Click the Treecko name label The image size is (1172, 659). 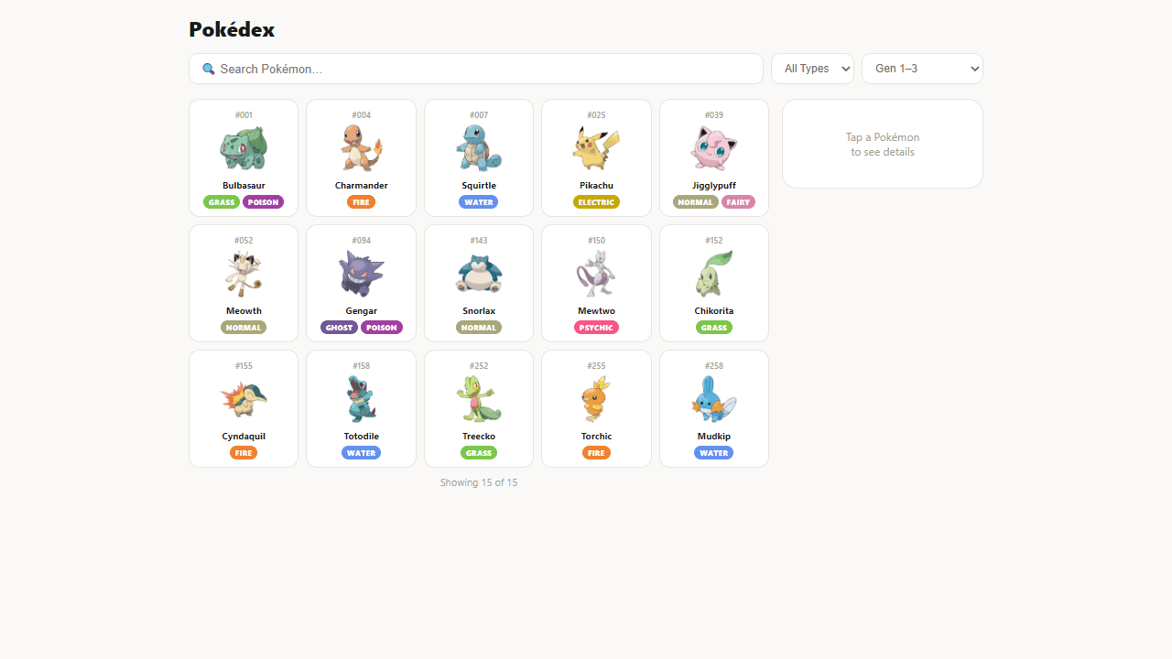pos(479,437)
